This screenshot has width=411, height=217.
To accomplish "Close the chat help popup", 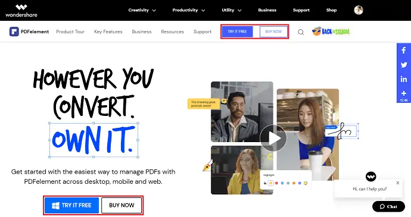I will (398, 183).
